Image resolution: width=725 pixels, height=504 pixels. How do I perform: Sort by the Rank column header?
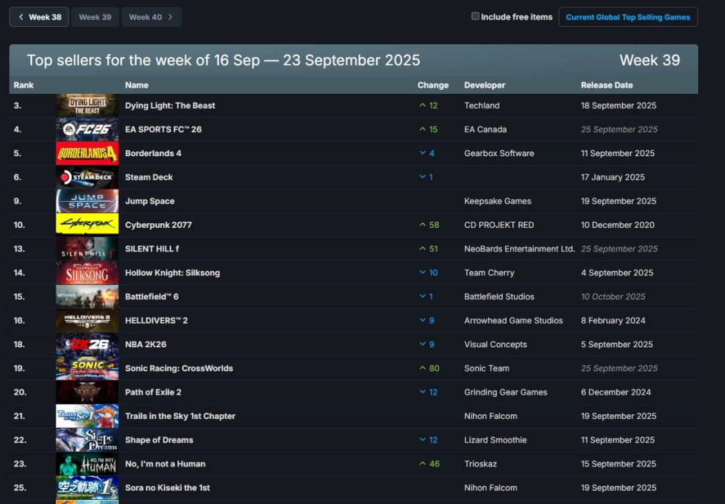[23, 85]
